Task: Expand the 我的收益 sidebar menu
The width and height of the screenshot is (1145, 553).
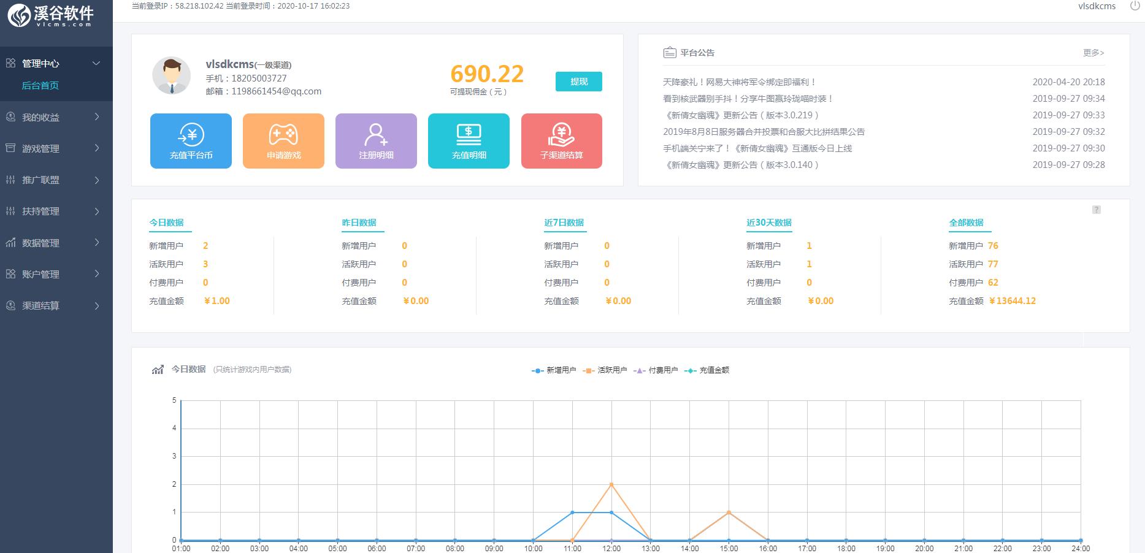Action: point(56,117)
